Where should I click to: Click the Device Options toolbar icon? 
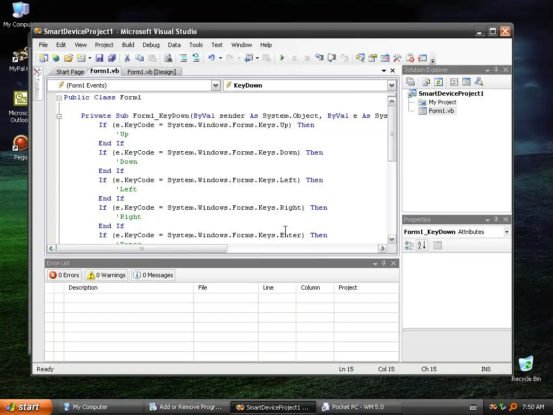(x=422, y=58)
